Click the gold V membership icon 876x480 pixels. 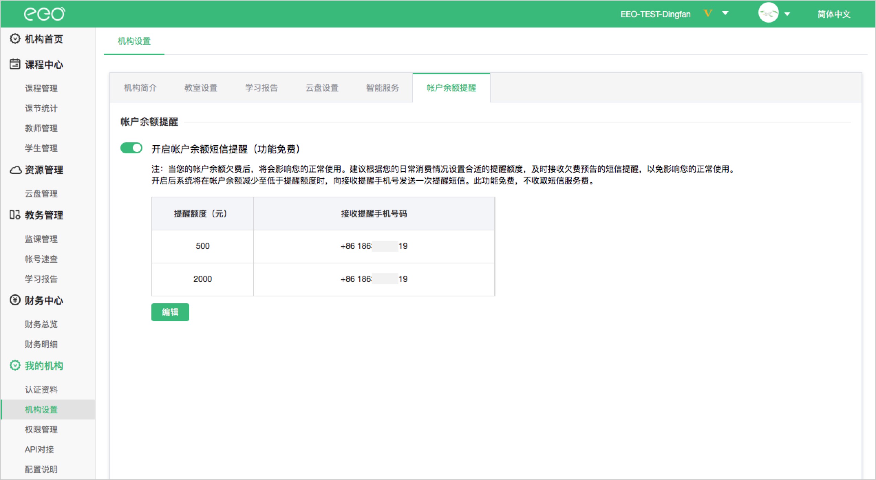click(x=707, y=13)
